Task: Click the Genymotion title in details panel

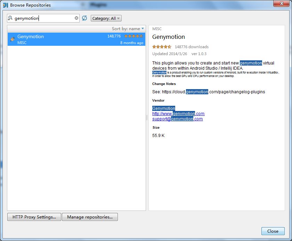Action: point(169,37)
